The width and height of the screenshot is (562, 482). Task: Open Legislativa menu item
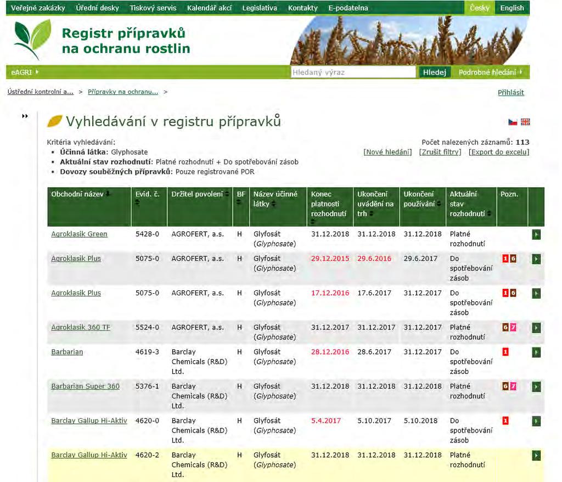tap(260, 8)
